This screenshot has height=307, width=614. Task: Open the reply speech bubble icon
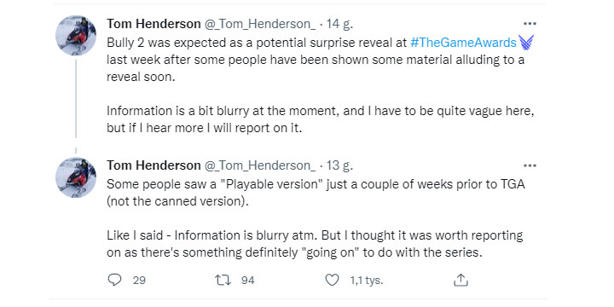coord(114,280)
